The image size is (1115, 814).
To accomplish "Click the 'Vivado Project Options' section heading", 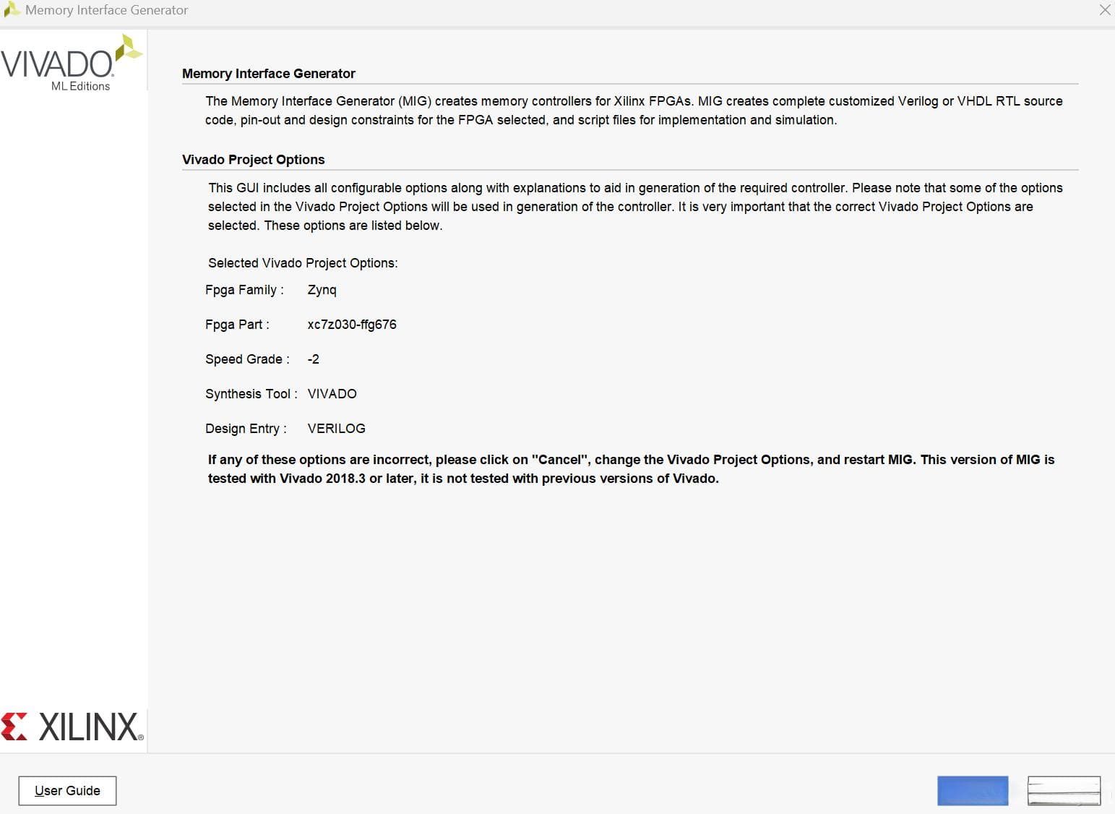I will click(x=254, y=160).
